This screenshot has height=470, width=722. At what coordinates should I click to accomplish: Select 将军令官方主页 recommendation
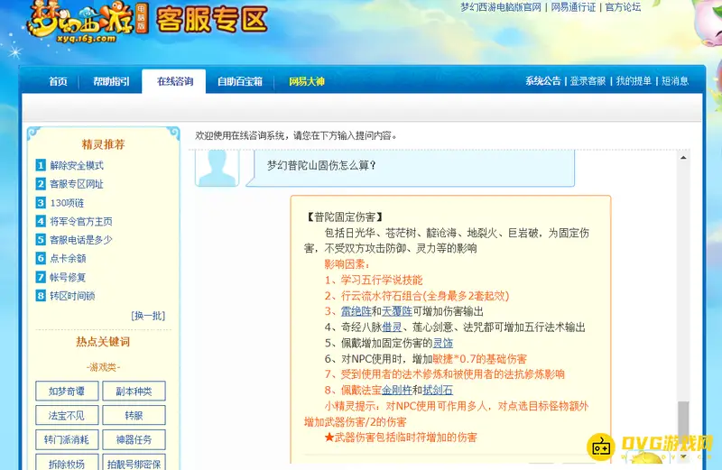(81, 221)
